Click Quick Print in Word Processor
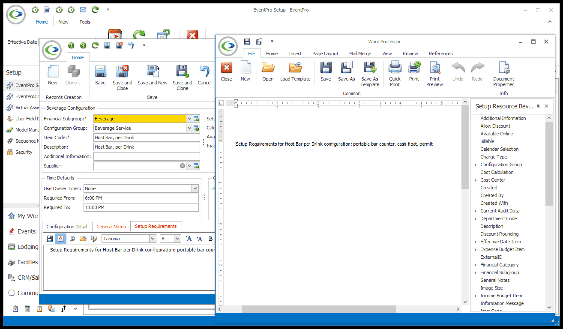 pyautogui.click(x=395, y=74)
